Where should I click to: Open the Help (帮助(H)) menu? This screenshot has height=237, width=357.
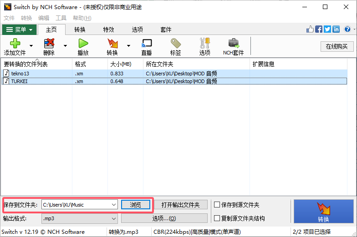pos(82,18)
